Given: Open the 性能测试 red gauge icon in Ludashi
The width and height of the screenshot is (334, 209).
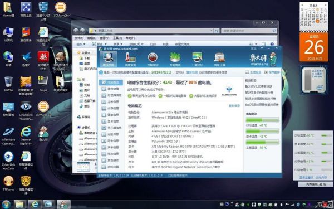Looking at the screenshot, I should pyautogui.click(x=153, y=59).
